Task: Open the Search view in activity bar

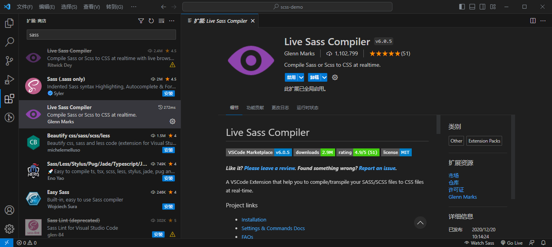Action: click(9, 42)
